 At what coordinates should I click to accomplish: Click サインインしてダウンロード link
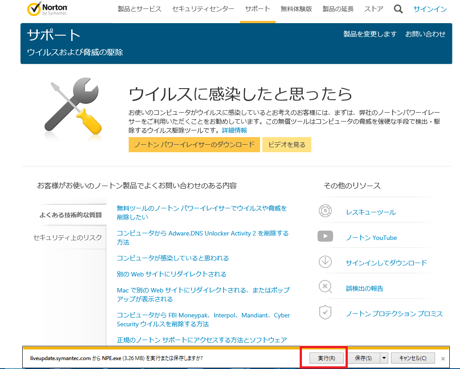tap(387, 263)
